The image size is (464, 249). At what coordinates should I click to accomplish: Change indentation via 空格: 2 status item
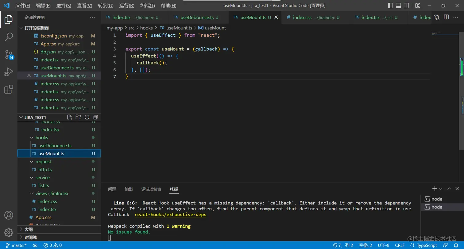pyautogui.click(x=365, y=245)
